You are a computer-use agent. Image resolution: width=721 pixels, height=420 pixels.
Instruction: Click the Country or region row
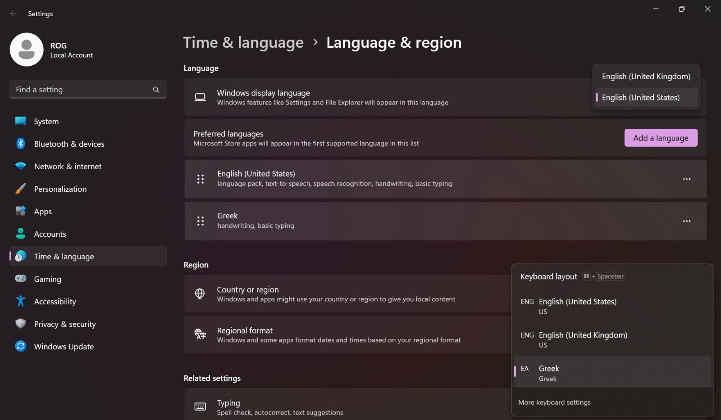click(347, 294)
